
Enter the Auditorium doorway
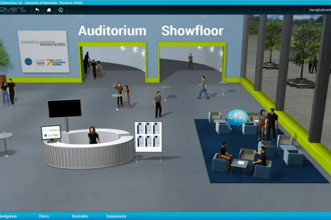click(113, 62)
